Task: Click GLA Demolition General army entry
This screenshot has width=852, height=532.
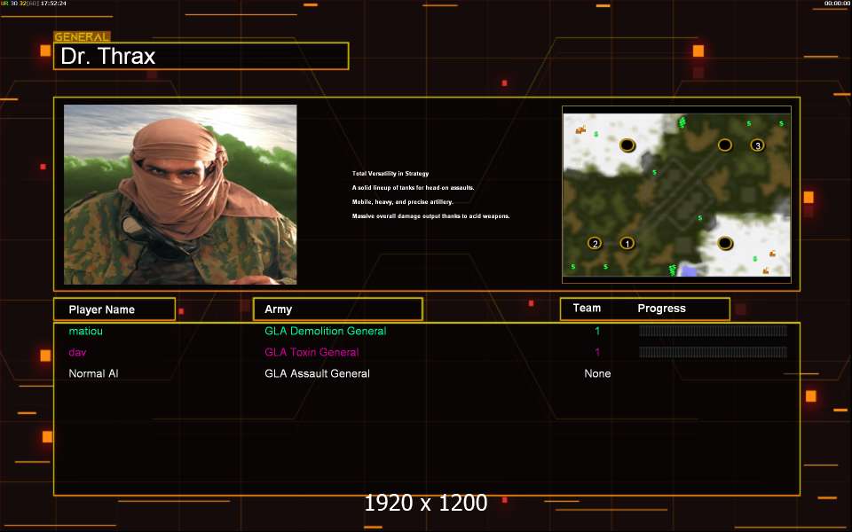Action: (326, 331)
